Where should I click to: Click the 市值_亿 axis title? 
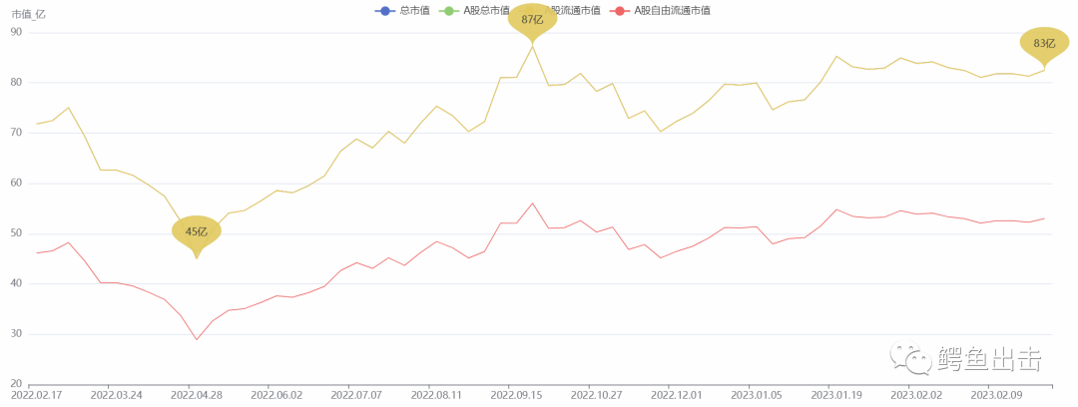click(x=28, y=14)
